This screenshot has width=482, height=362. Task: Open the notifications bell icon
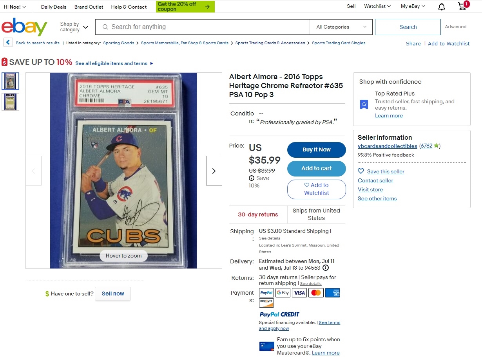pos(441,7)
